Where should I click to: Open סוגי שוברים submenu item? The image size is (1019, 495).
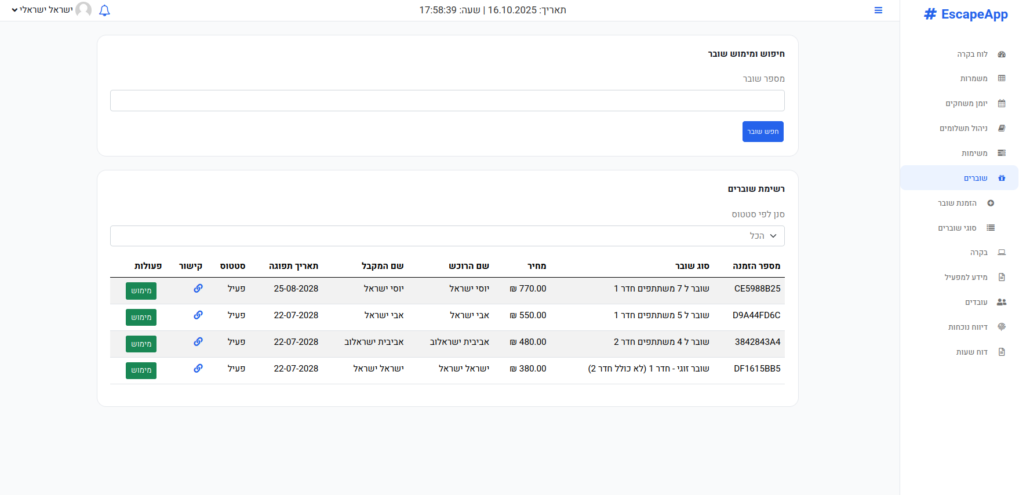pos(958,228)
